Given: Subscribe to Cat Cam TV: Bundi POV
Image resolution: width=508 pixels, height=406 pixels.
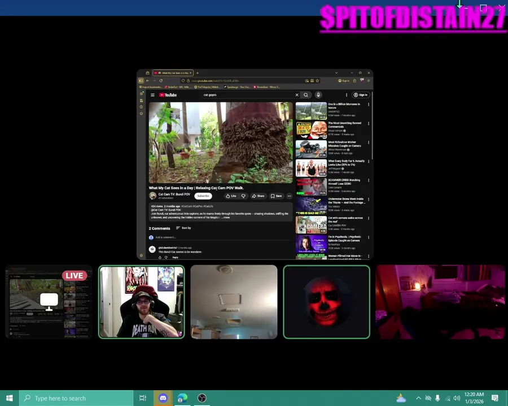Looking at the screenshot, I should click(203, 196).
